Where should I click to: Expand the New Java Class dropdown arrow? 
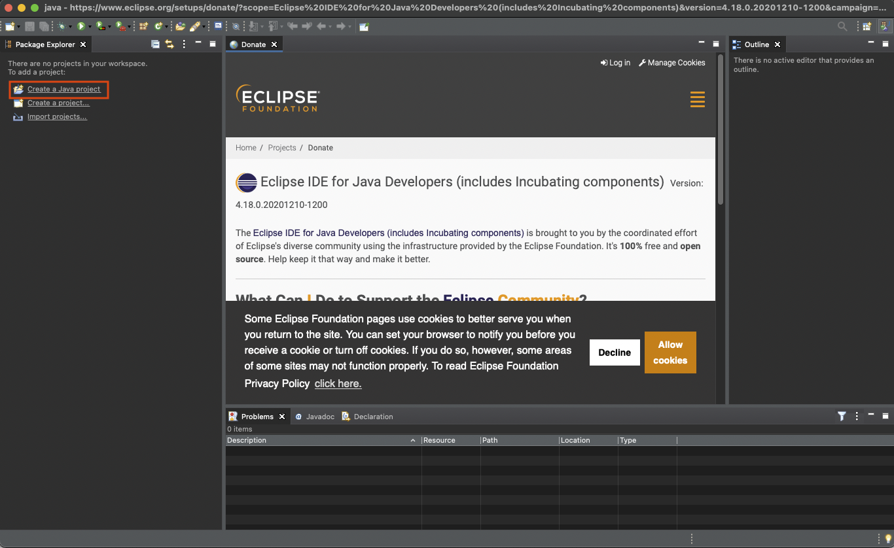(166, 27)
